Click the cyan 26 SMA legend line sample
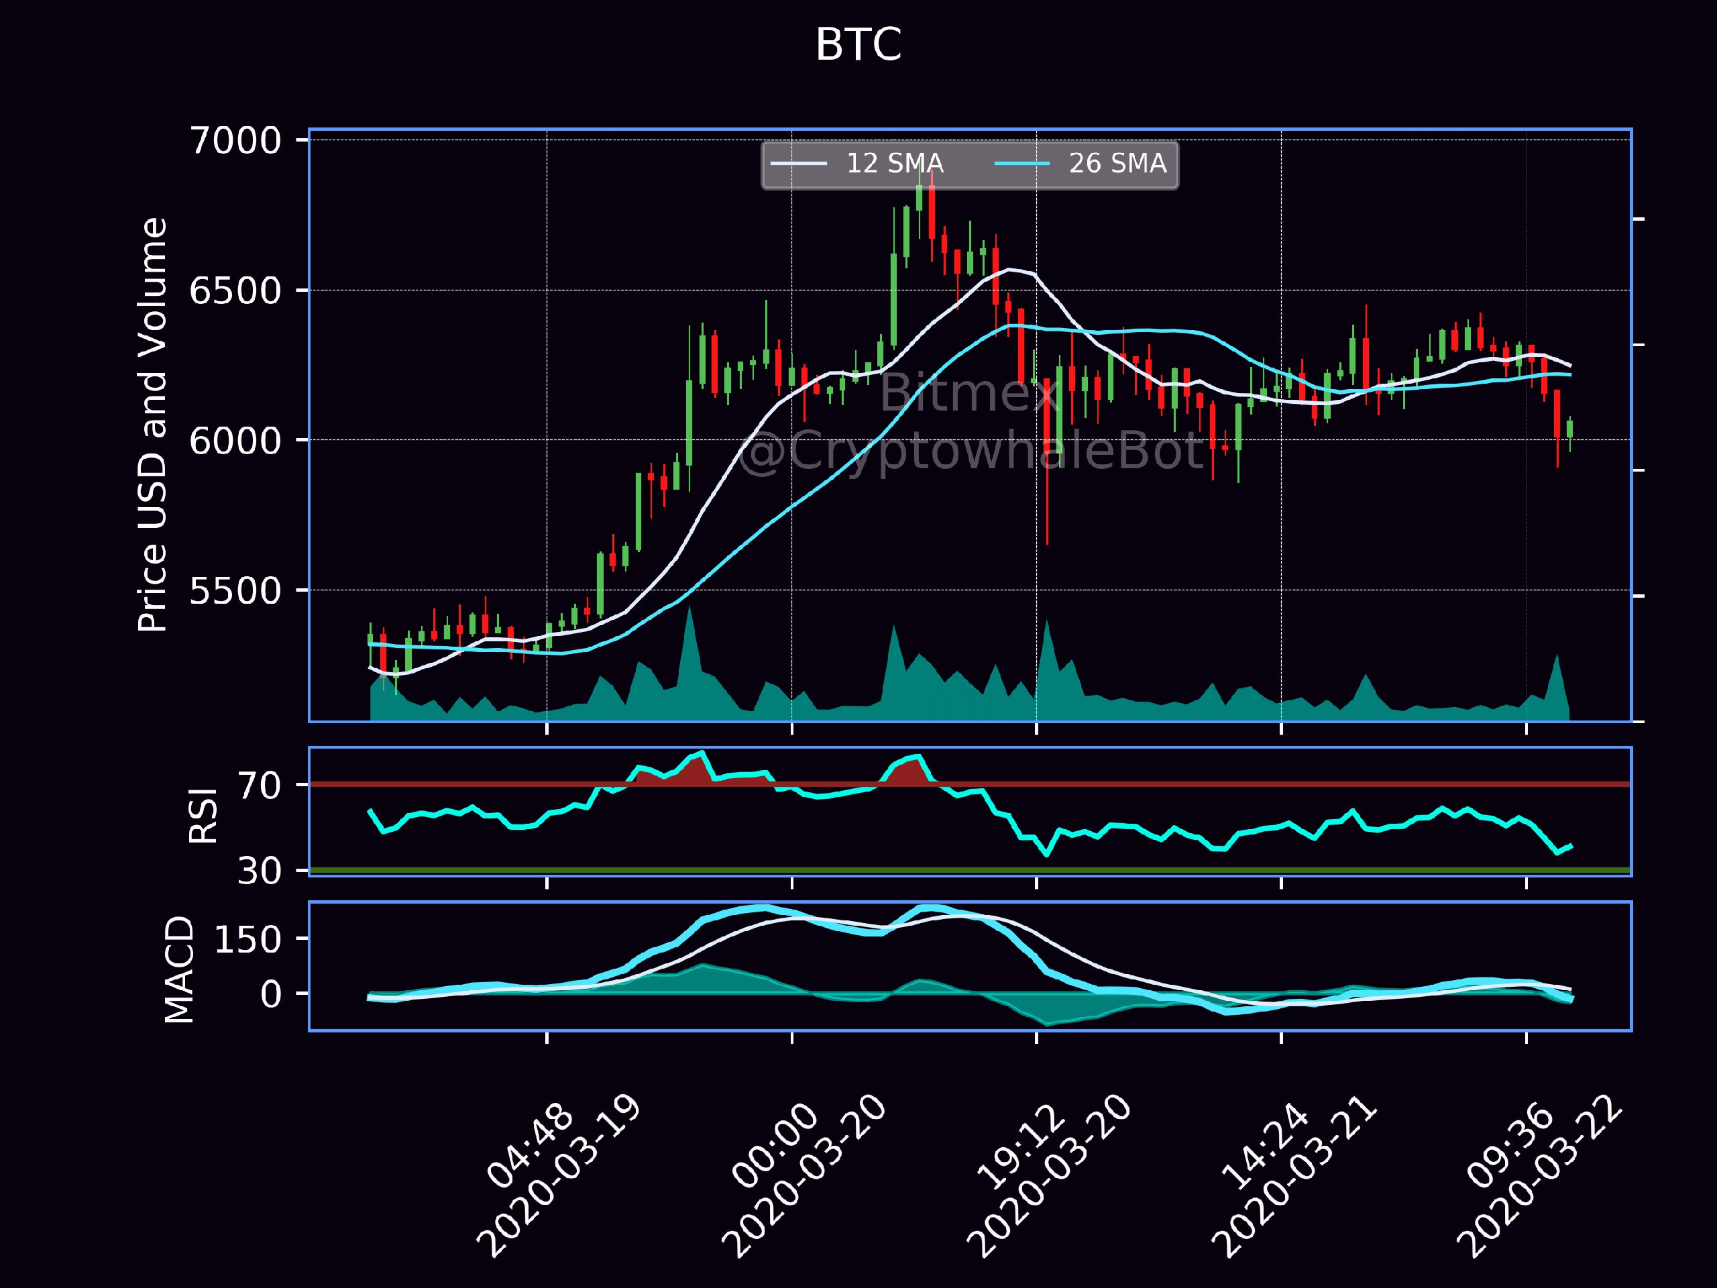 (x=1022, y=164)
